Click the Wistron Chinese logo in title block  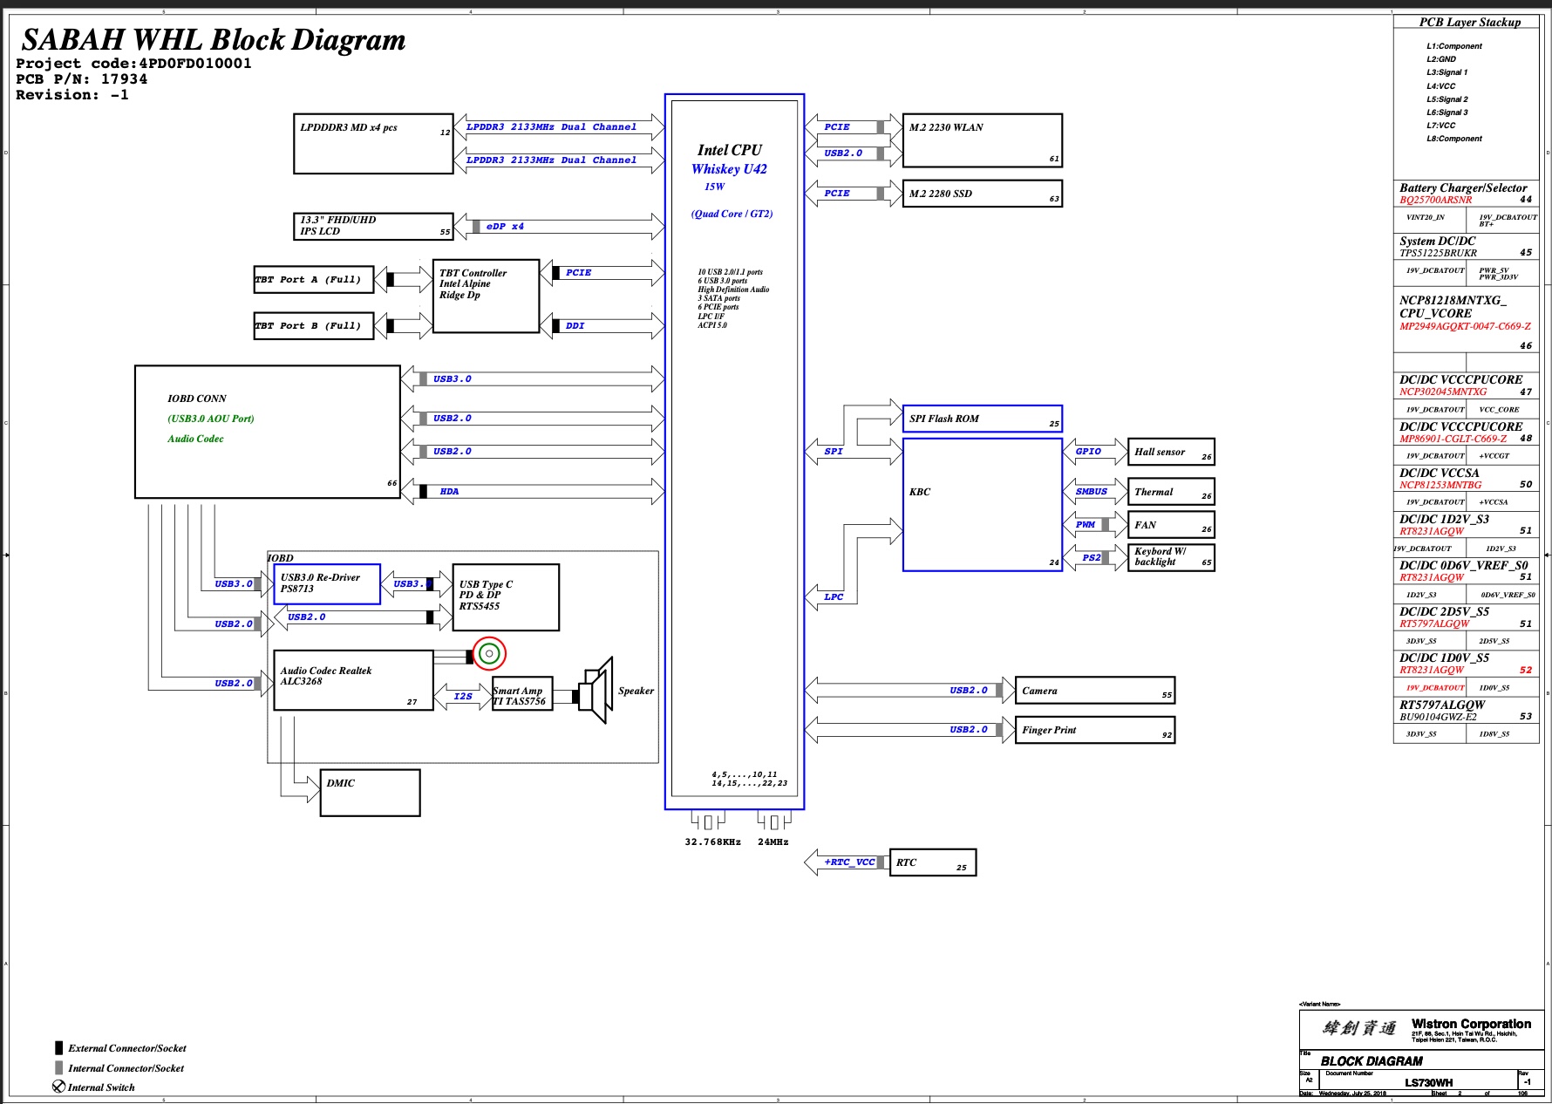click(1358, 1028)
